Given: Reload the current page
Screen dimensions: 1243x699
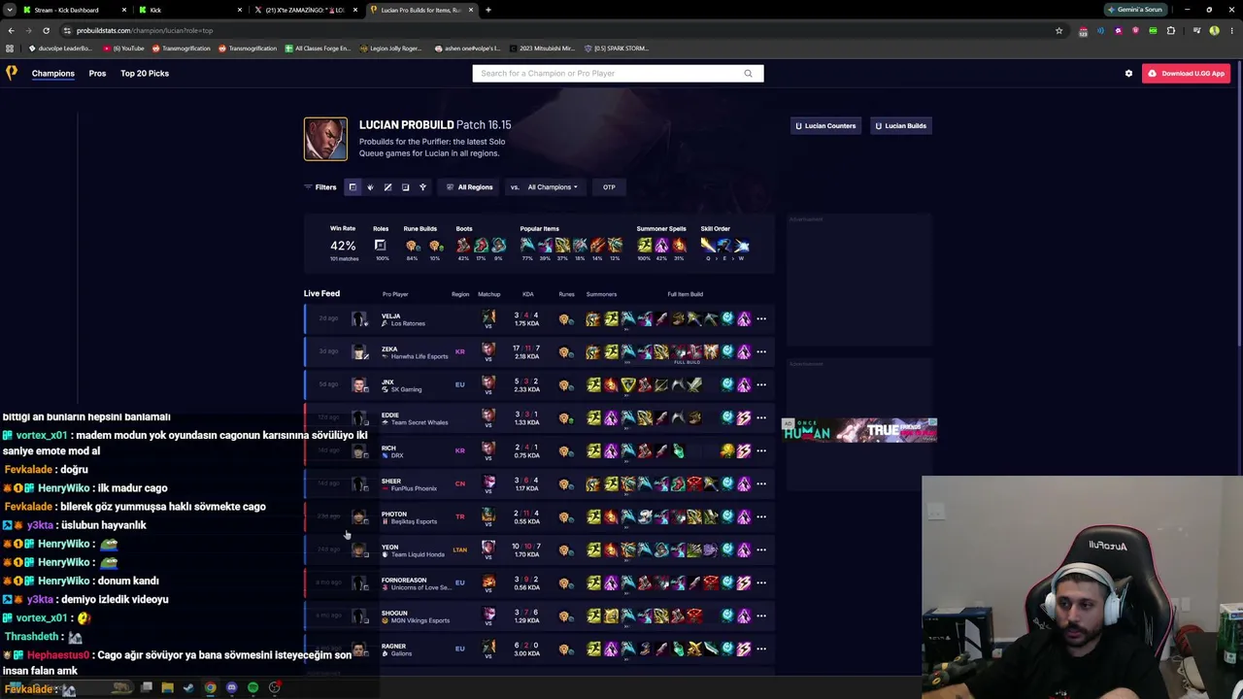Looking at the screenshot, I should [x=46, y=30].
